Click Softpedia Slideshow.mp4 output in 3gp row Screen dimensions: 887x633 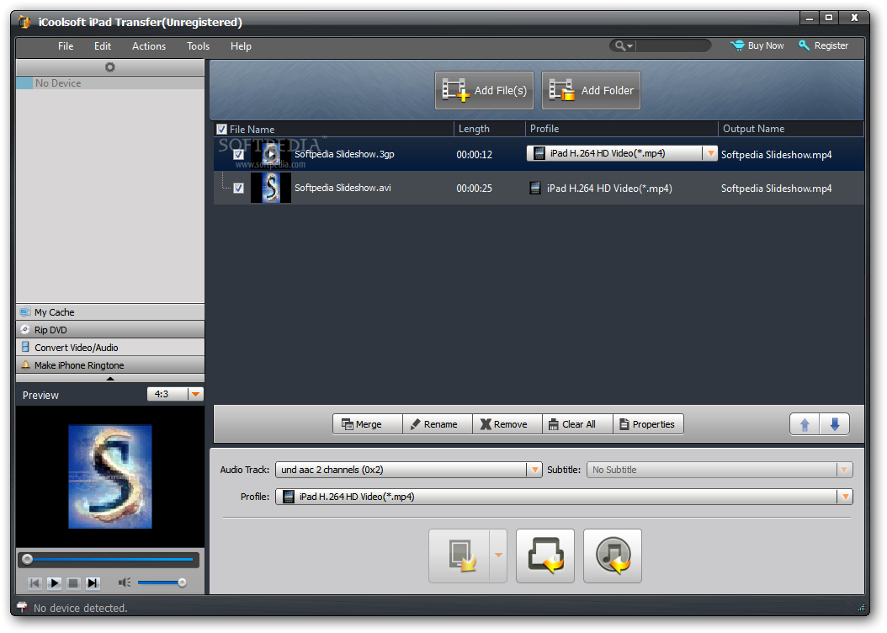click(x=776, y=154)
